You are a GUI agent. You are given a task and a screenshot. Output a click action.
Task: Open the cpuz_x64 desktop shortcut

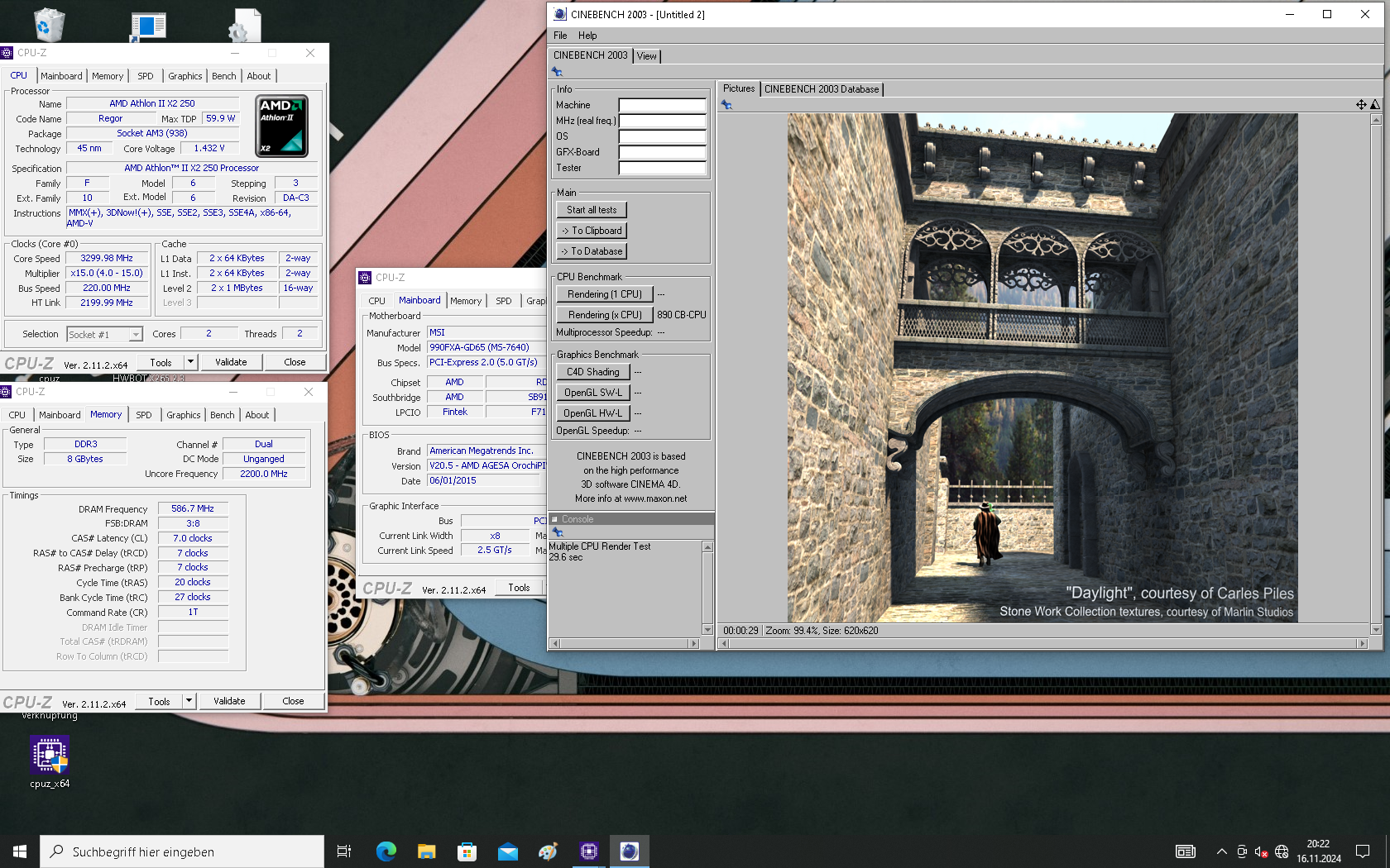(x=50, y=762)
